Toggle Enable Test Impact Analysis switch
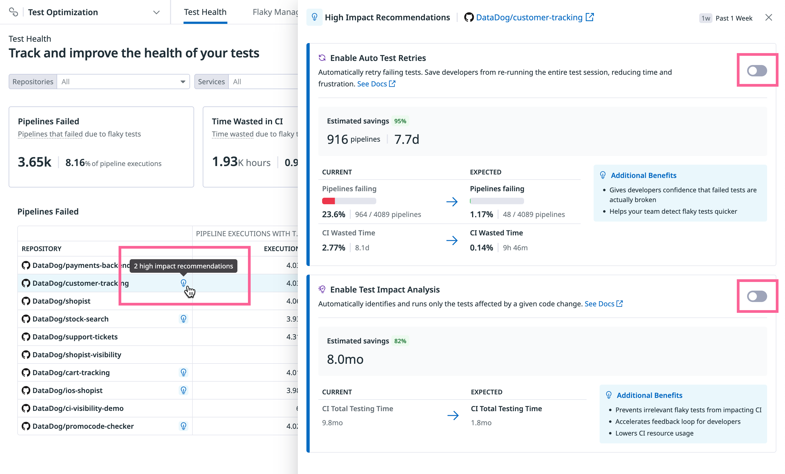This screenshot has height=474, width=785. click(757, 296)
